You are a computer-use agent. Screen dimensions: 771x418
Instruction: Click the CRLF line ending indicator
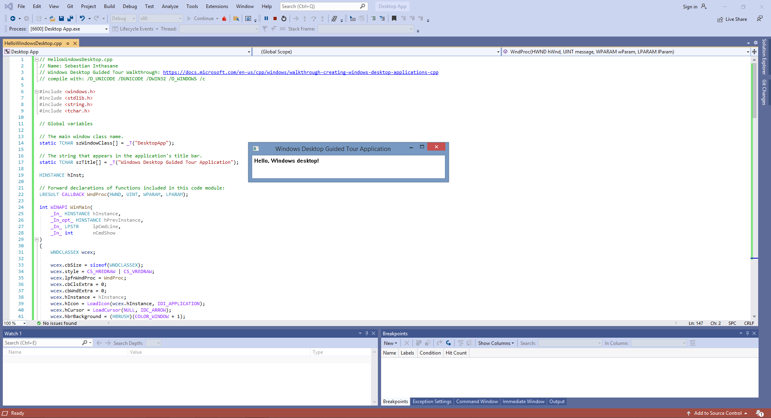coord(749,323)
